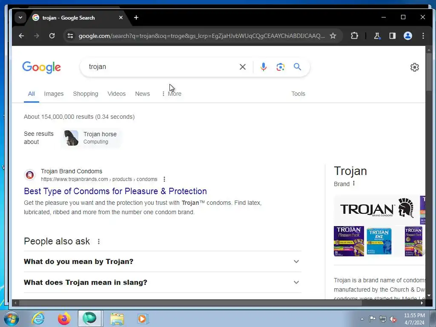Open the Chrome profile avatar
The width and height of the screenshot is (436, 327).
[407, 36]
